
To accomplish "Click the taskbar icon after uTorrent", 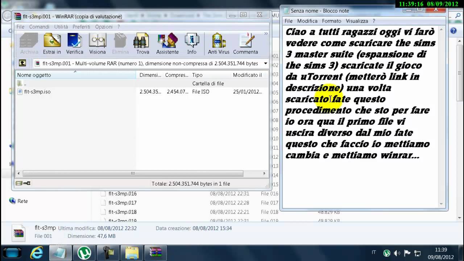I will pyautogui.click(x=108, y=252).
